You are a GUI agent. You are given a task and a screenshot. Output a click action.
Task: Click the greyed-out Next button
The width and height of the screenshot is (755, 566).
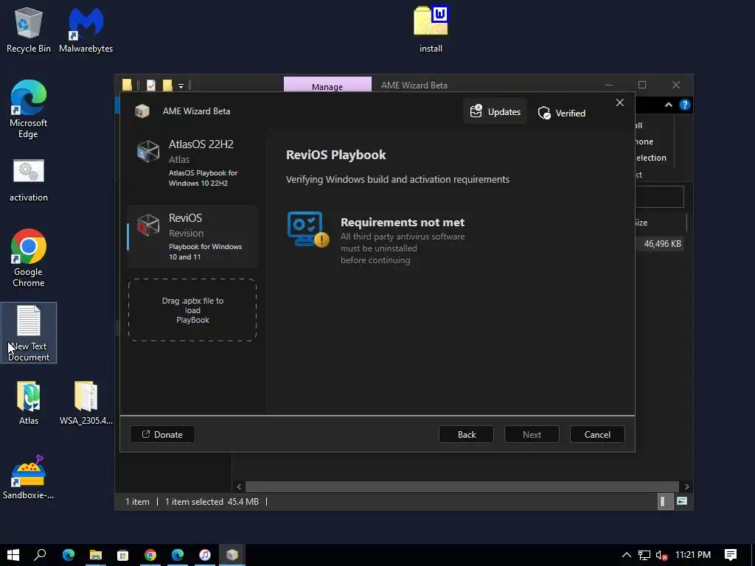pyautogui.click(x=532, y=435)
